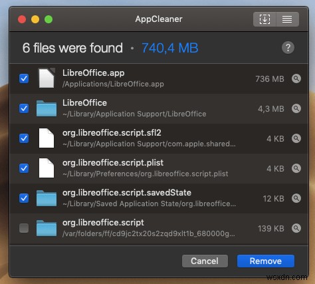Viewport: 315px width, 284px height.
Task: Enable the unchecked org.libreoffice.script /var/folders checkbox
Action: click(x=24, y=228)
